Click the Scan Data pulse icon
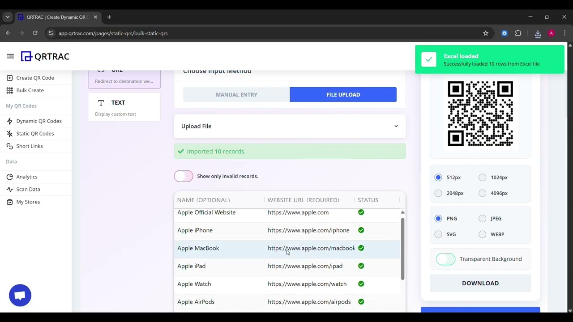This screenshot has height=322, width=573. coord(9,190)
